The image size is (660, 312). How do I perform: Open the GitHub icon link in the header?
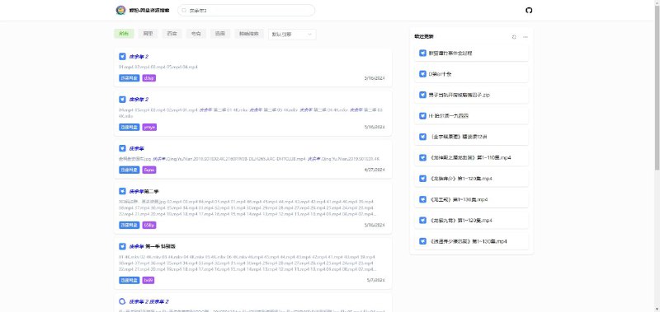pyautogui.click(x=529, y=10)
